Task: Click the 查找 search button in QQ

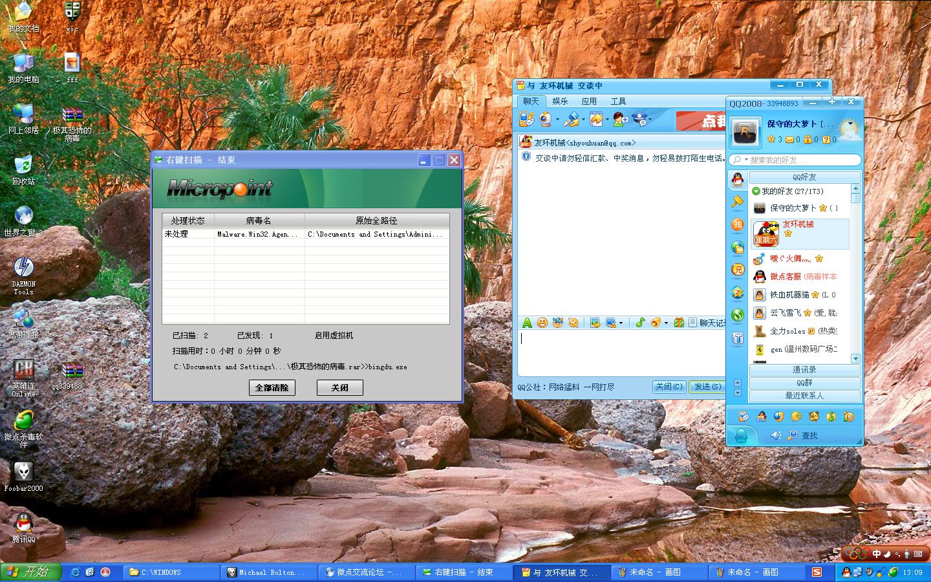Action: pyautogui.click(x=802, y=436)
